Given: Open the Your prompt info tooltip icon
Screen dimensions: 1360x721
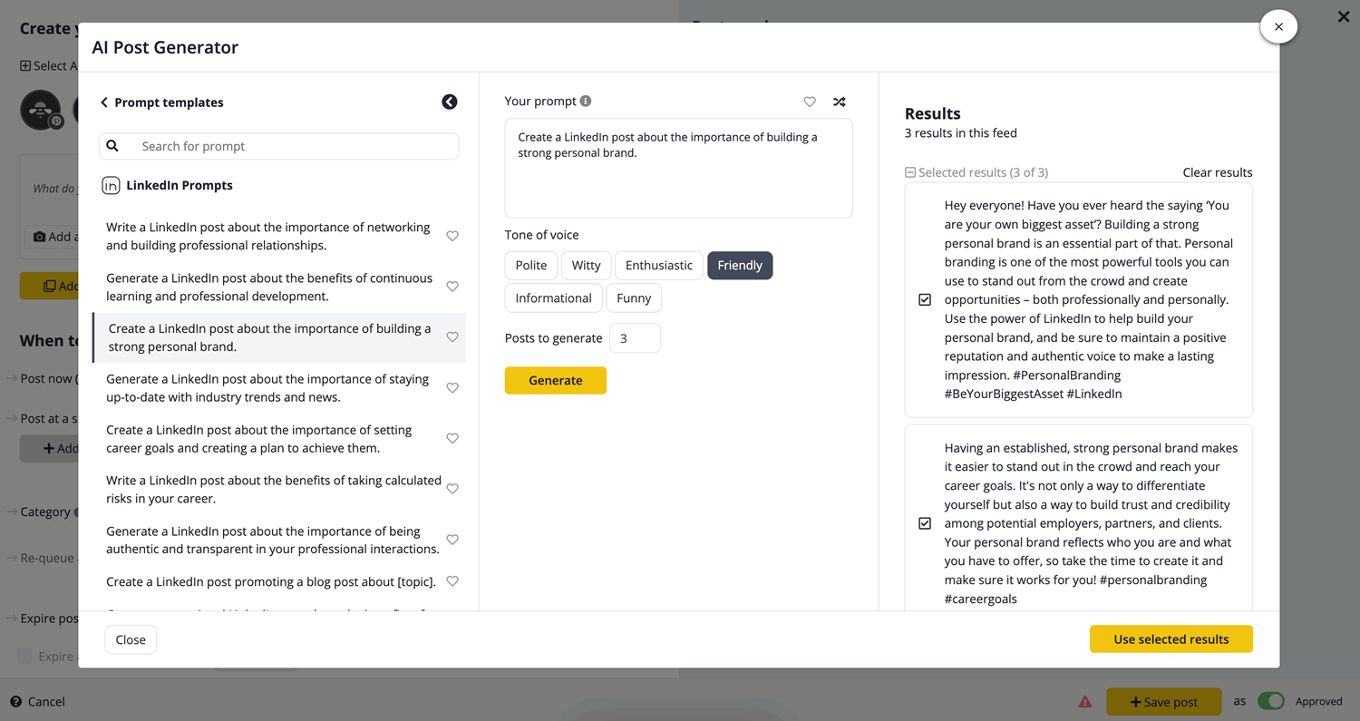Looking at the screenshot, I should (586, 101).
